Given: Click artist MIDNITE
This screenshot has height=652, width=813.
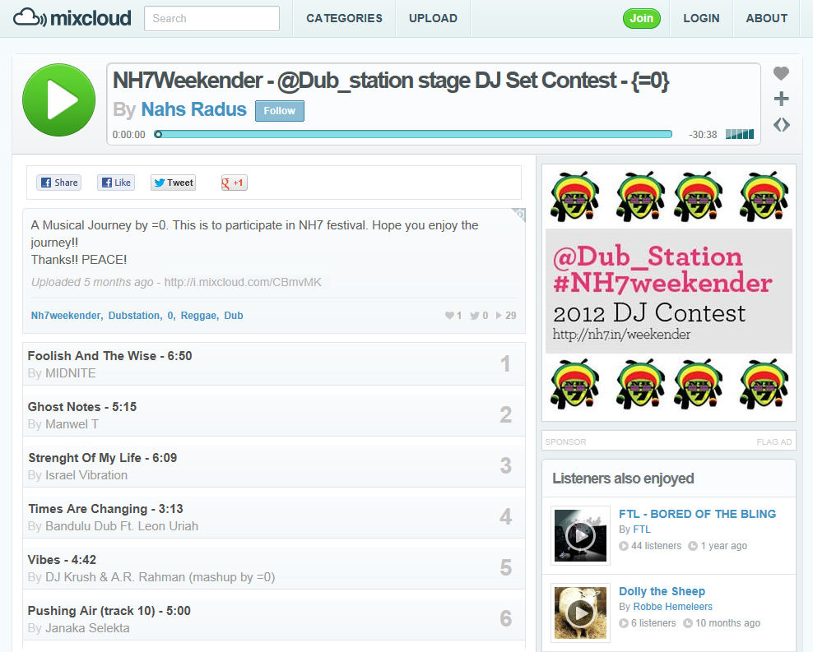Looking at the screenshot, I should [x=71, y=373].
